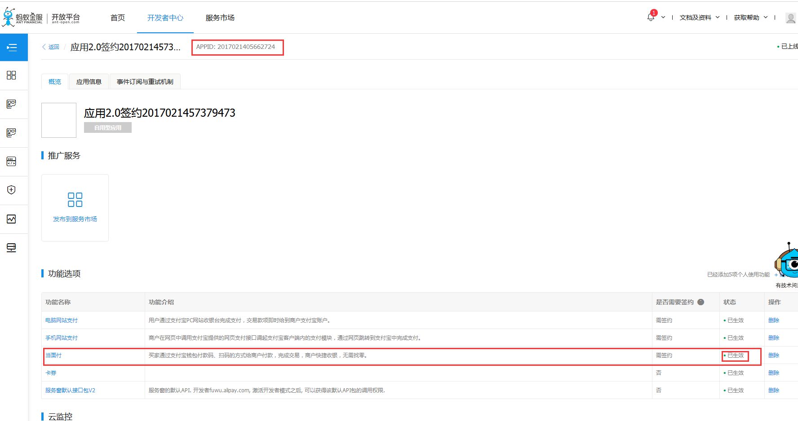This screenshot has height=421, width=798.
Task: Open the 电脑网站支付 feature link
Action: [62, 320]
